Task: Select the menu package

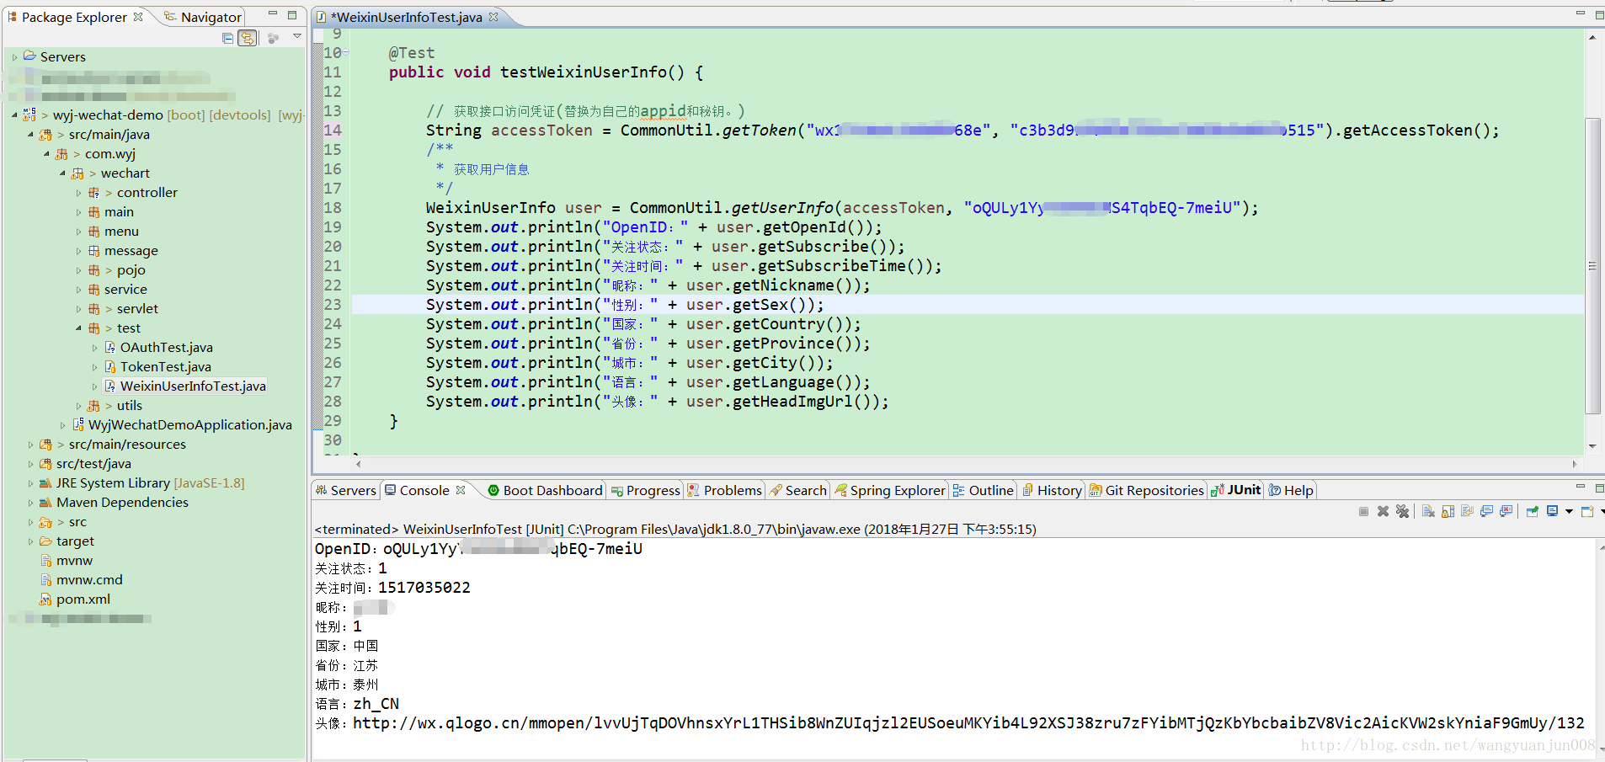Action: [121, 231]
